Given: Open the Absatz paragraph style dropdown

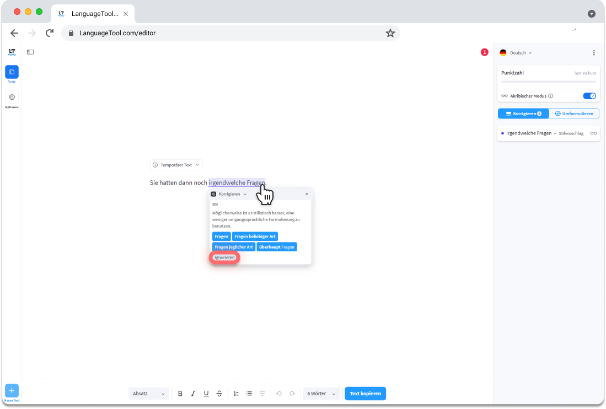Looking at the screenshot, I should (x=148, y=394).
